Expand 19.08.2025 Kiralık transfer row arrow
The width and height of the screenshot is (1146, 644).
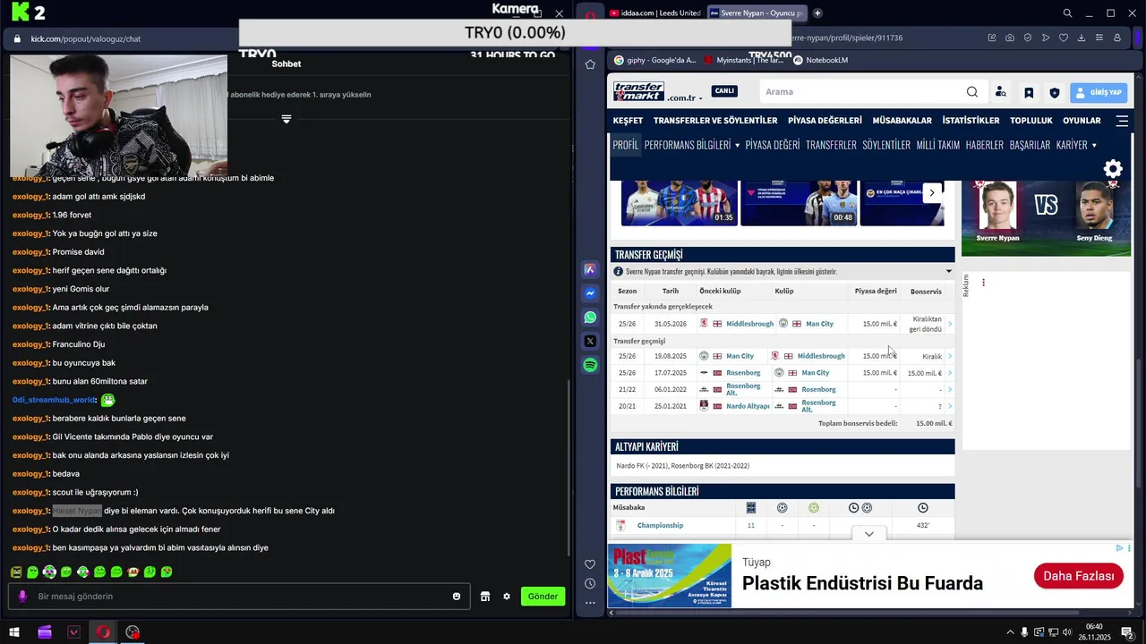click(x=950, y=356)
